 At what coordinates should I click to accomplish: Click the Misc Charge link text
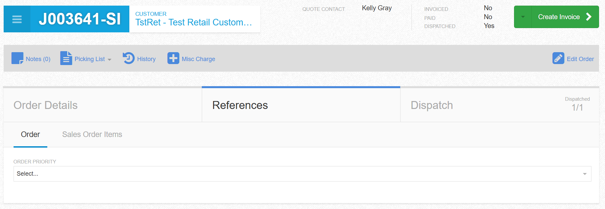tap(198, 59)
